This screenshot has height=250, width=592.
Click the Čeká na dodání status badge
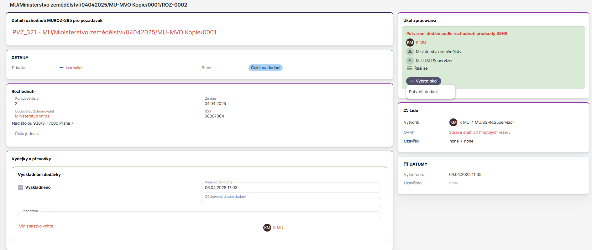265,68
